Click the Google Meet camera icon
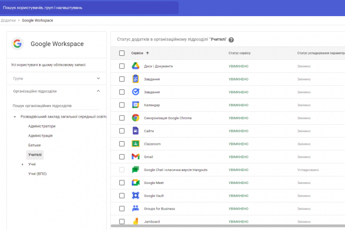Viewport: 345px width, 230px height. pos(136,183)
